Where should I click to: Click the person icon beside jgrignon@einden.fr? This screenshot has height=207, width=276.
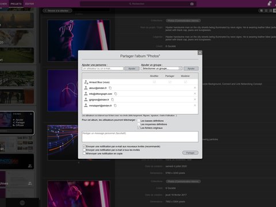click(x=86, y=99)
